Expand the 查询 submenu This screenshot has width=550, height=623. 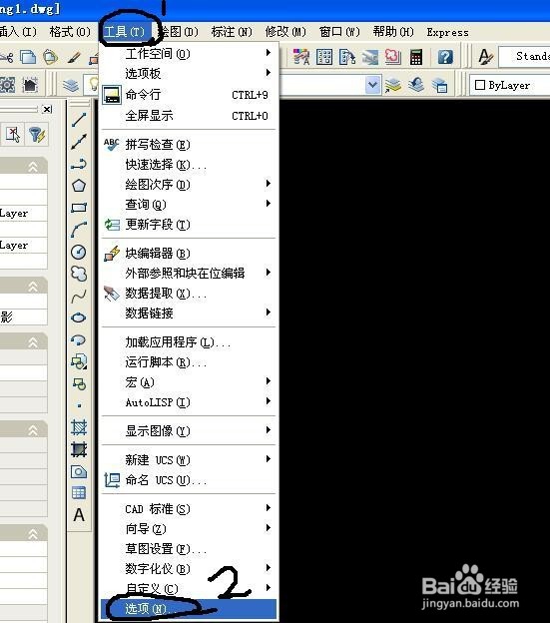[x=189, y=205]
